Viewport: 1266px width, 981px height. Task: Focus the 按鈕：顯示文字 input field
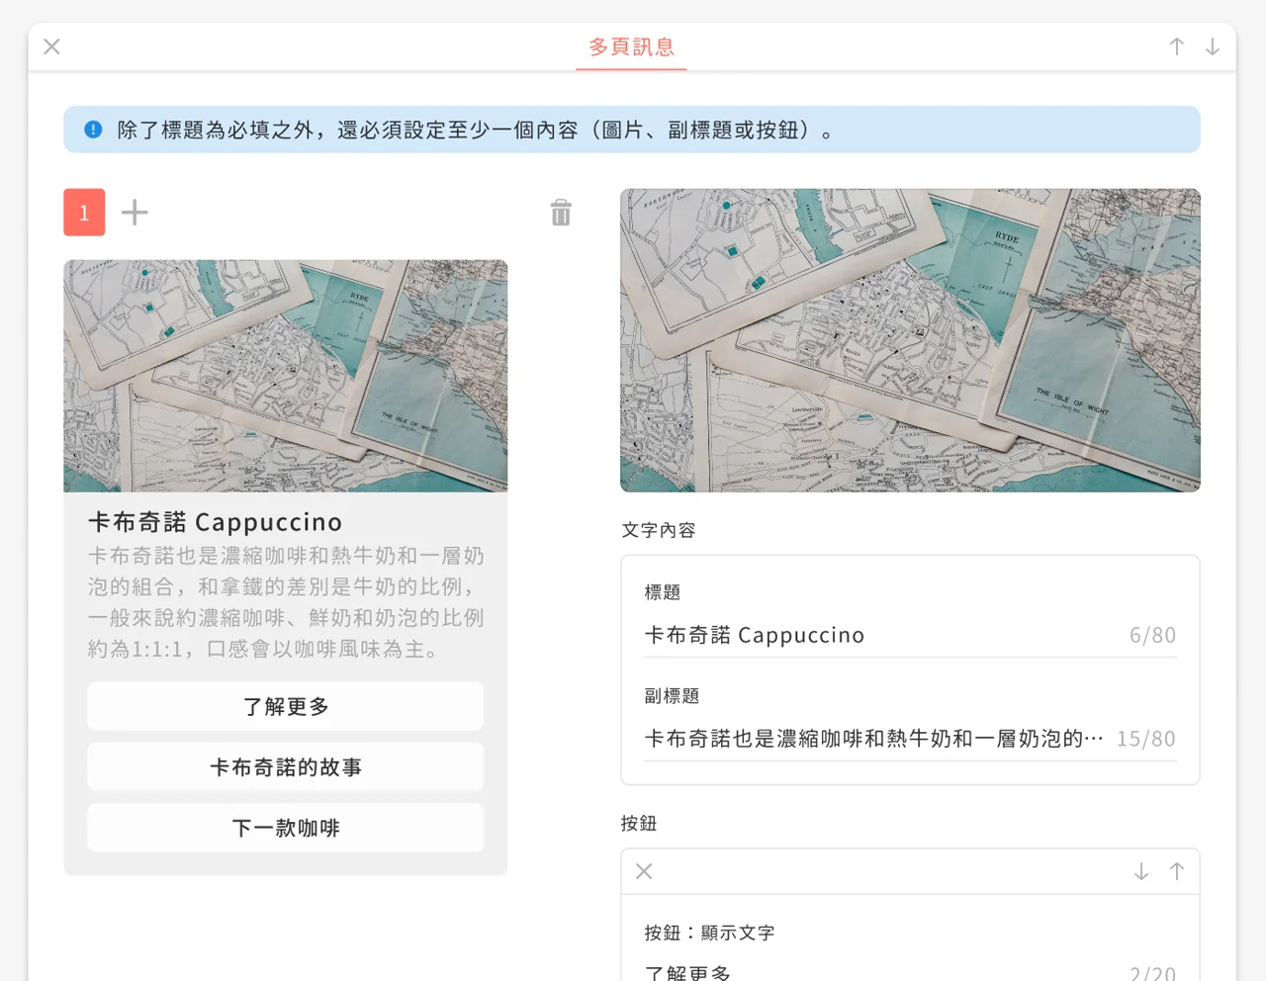(910, 973)
